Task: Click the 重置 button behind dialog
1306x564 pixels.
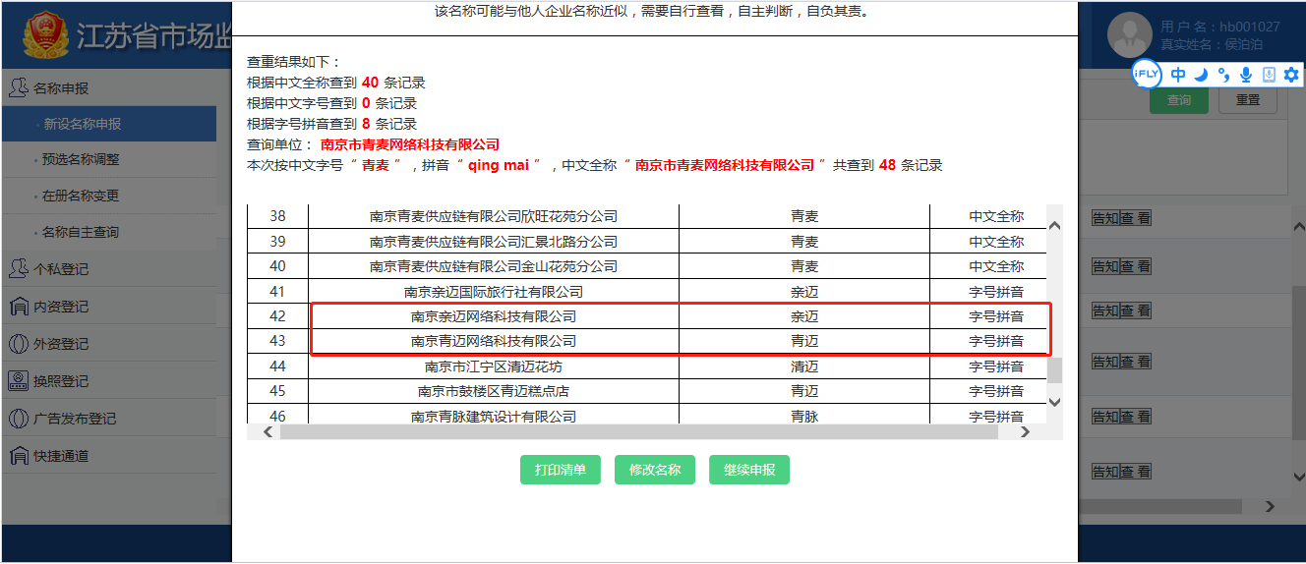Action: [x=1248, y=100]
